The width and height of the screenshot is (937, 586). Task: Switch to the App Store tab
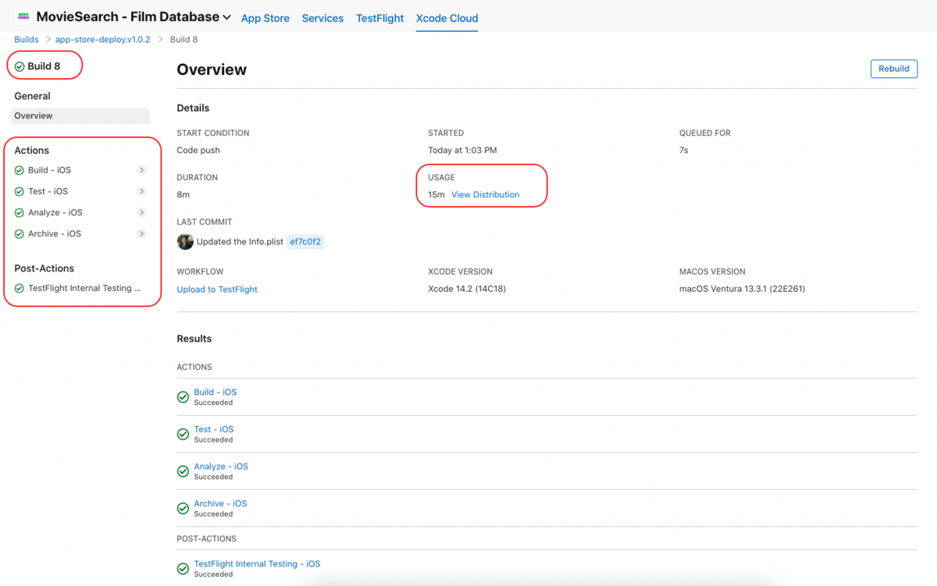265,18
